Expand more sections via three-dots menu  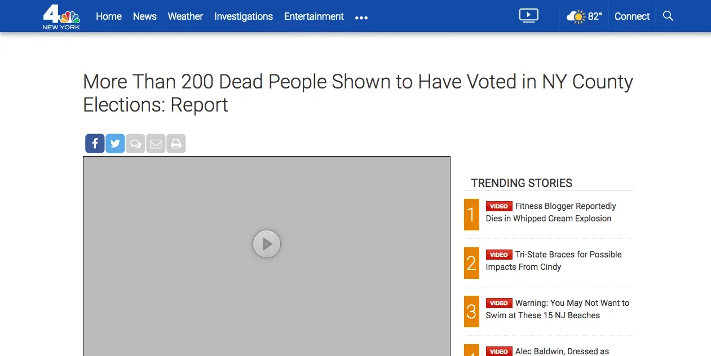[361, 17]
